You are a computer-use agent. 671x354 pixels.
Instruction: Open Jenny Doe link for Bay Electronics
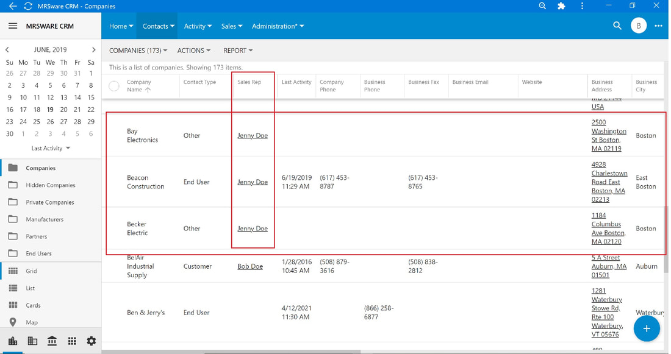pyautogui.click(x=253, y=135)
